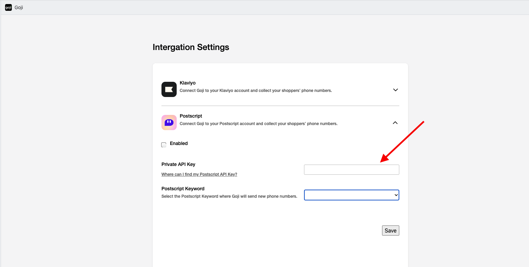529x267 pixels.
Task: Click the 'Intergation Settings' heading
Action: (191, 47)
